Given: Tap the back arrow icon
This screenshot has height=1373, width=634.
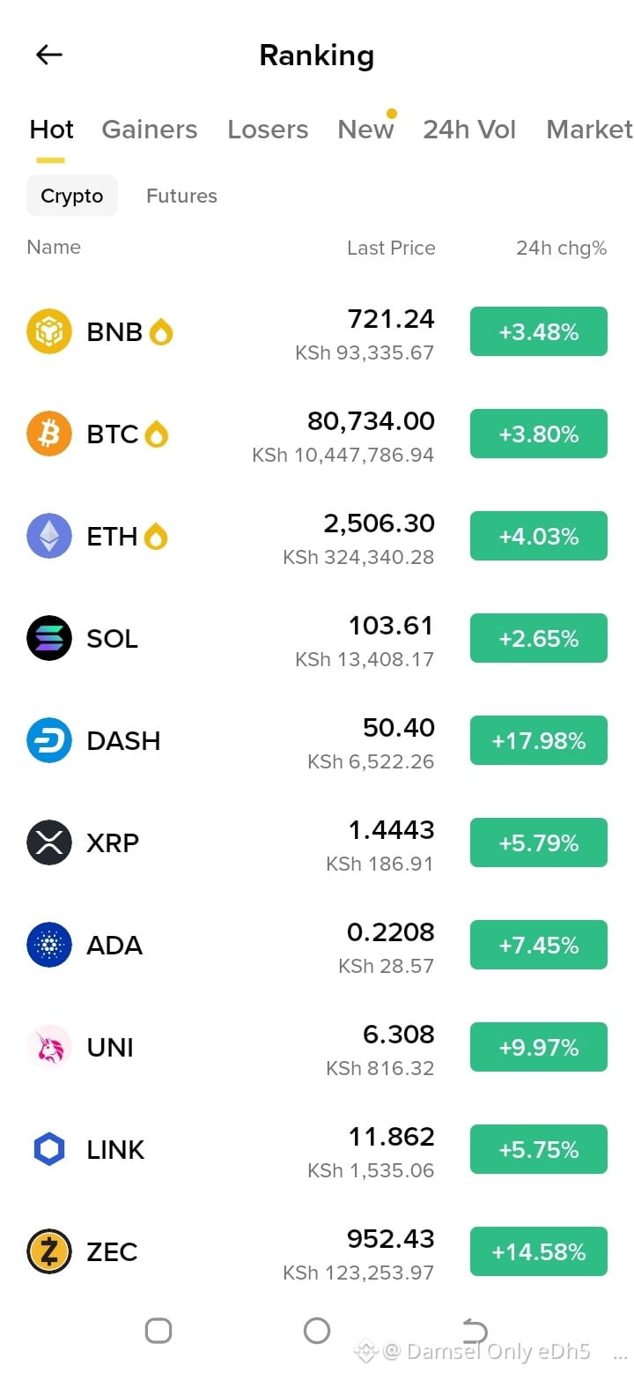Looking at the screenshot, I should 49,55.
